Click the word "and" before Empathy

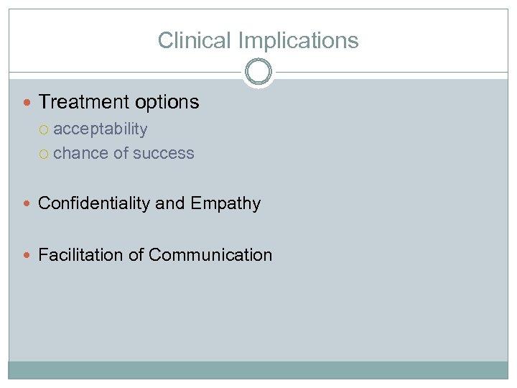170,203
